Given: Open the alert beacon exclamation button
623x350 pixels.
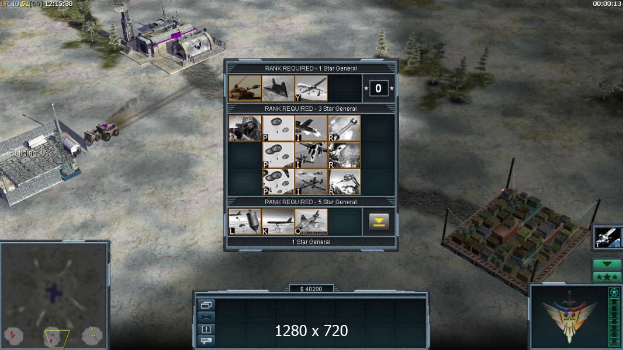Looking at the screenshot, I should pos(206,329).
